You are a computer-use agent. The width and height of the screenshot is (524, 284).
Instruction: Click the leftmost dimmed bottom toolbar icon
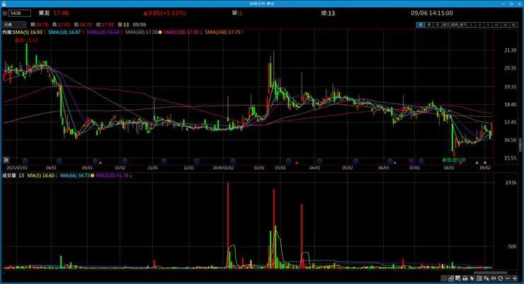click(x=443, y=278)
